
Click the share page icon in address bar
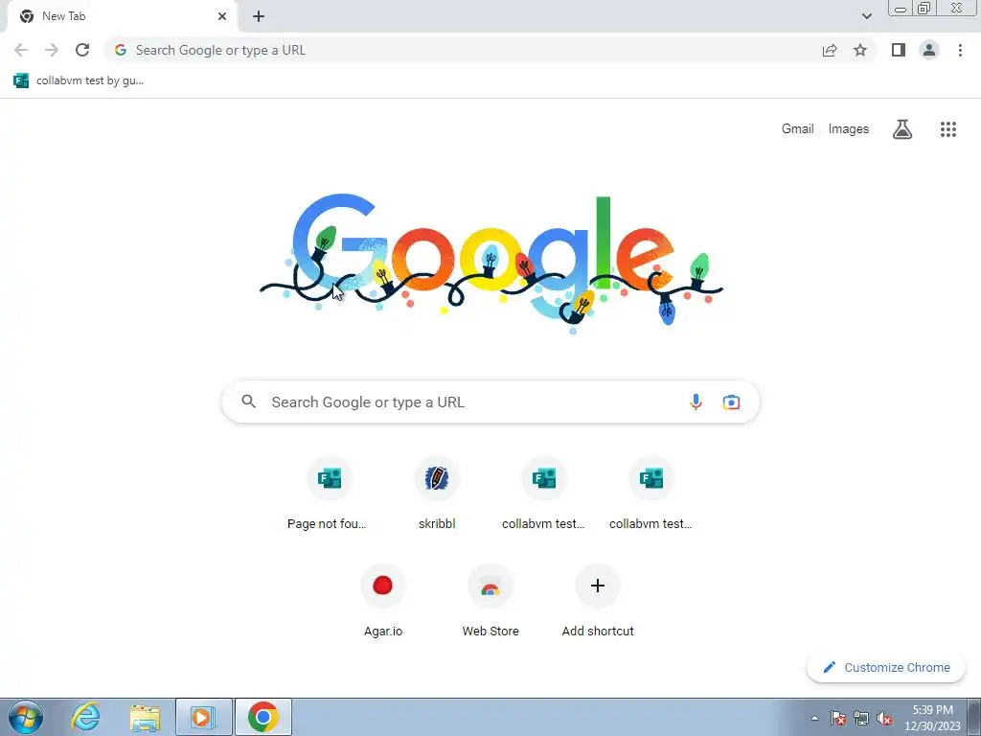tap(830, 50)
